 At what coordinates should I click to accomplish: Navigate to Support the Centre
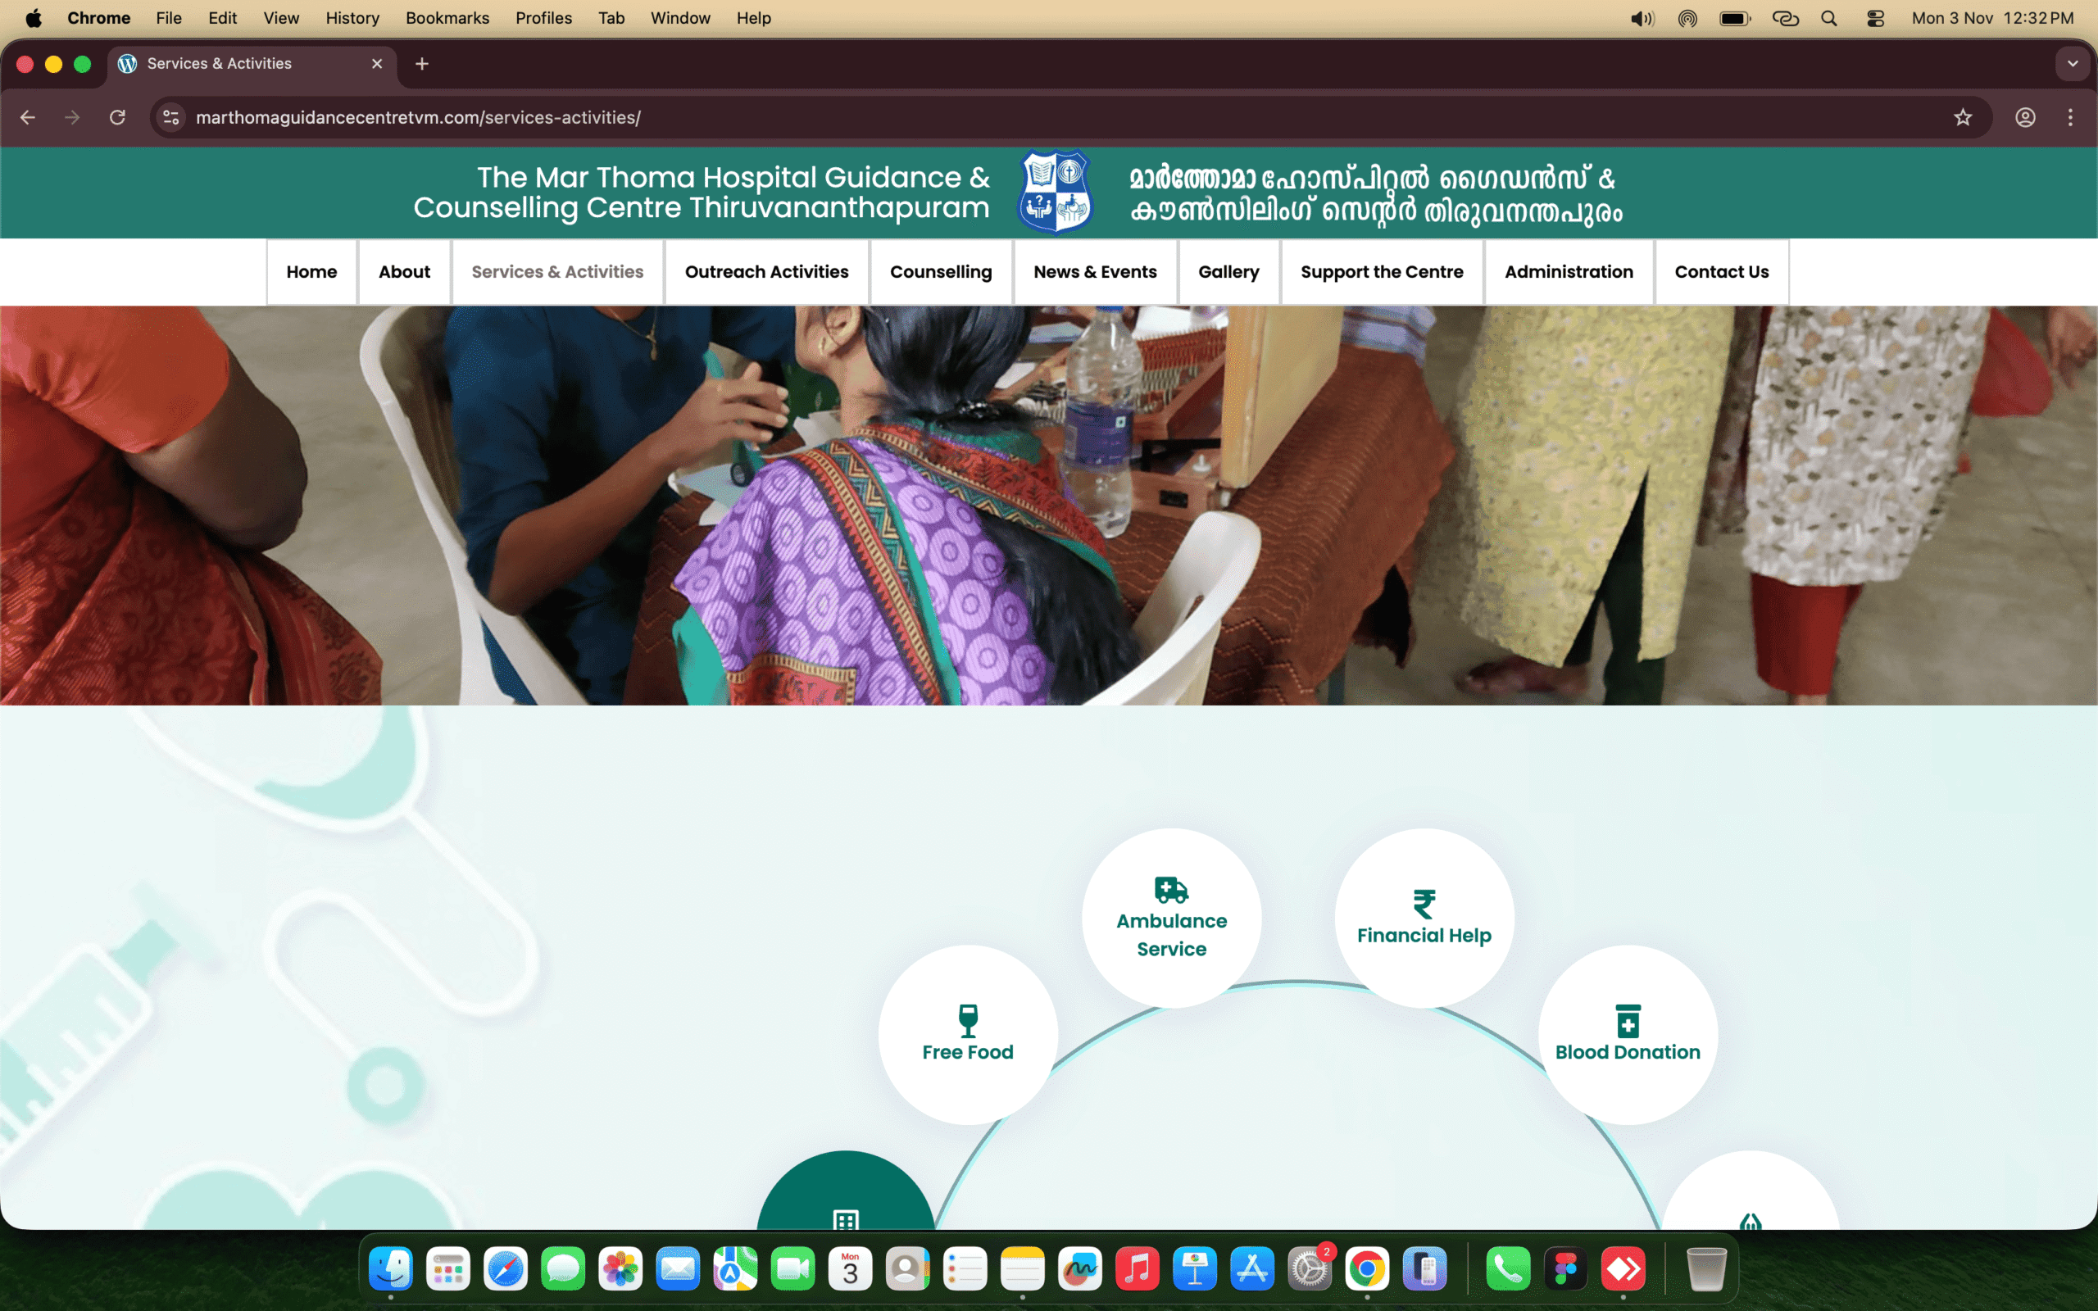[1381, 272]
